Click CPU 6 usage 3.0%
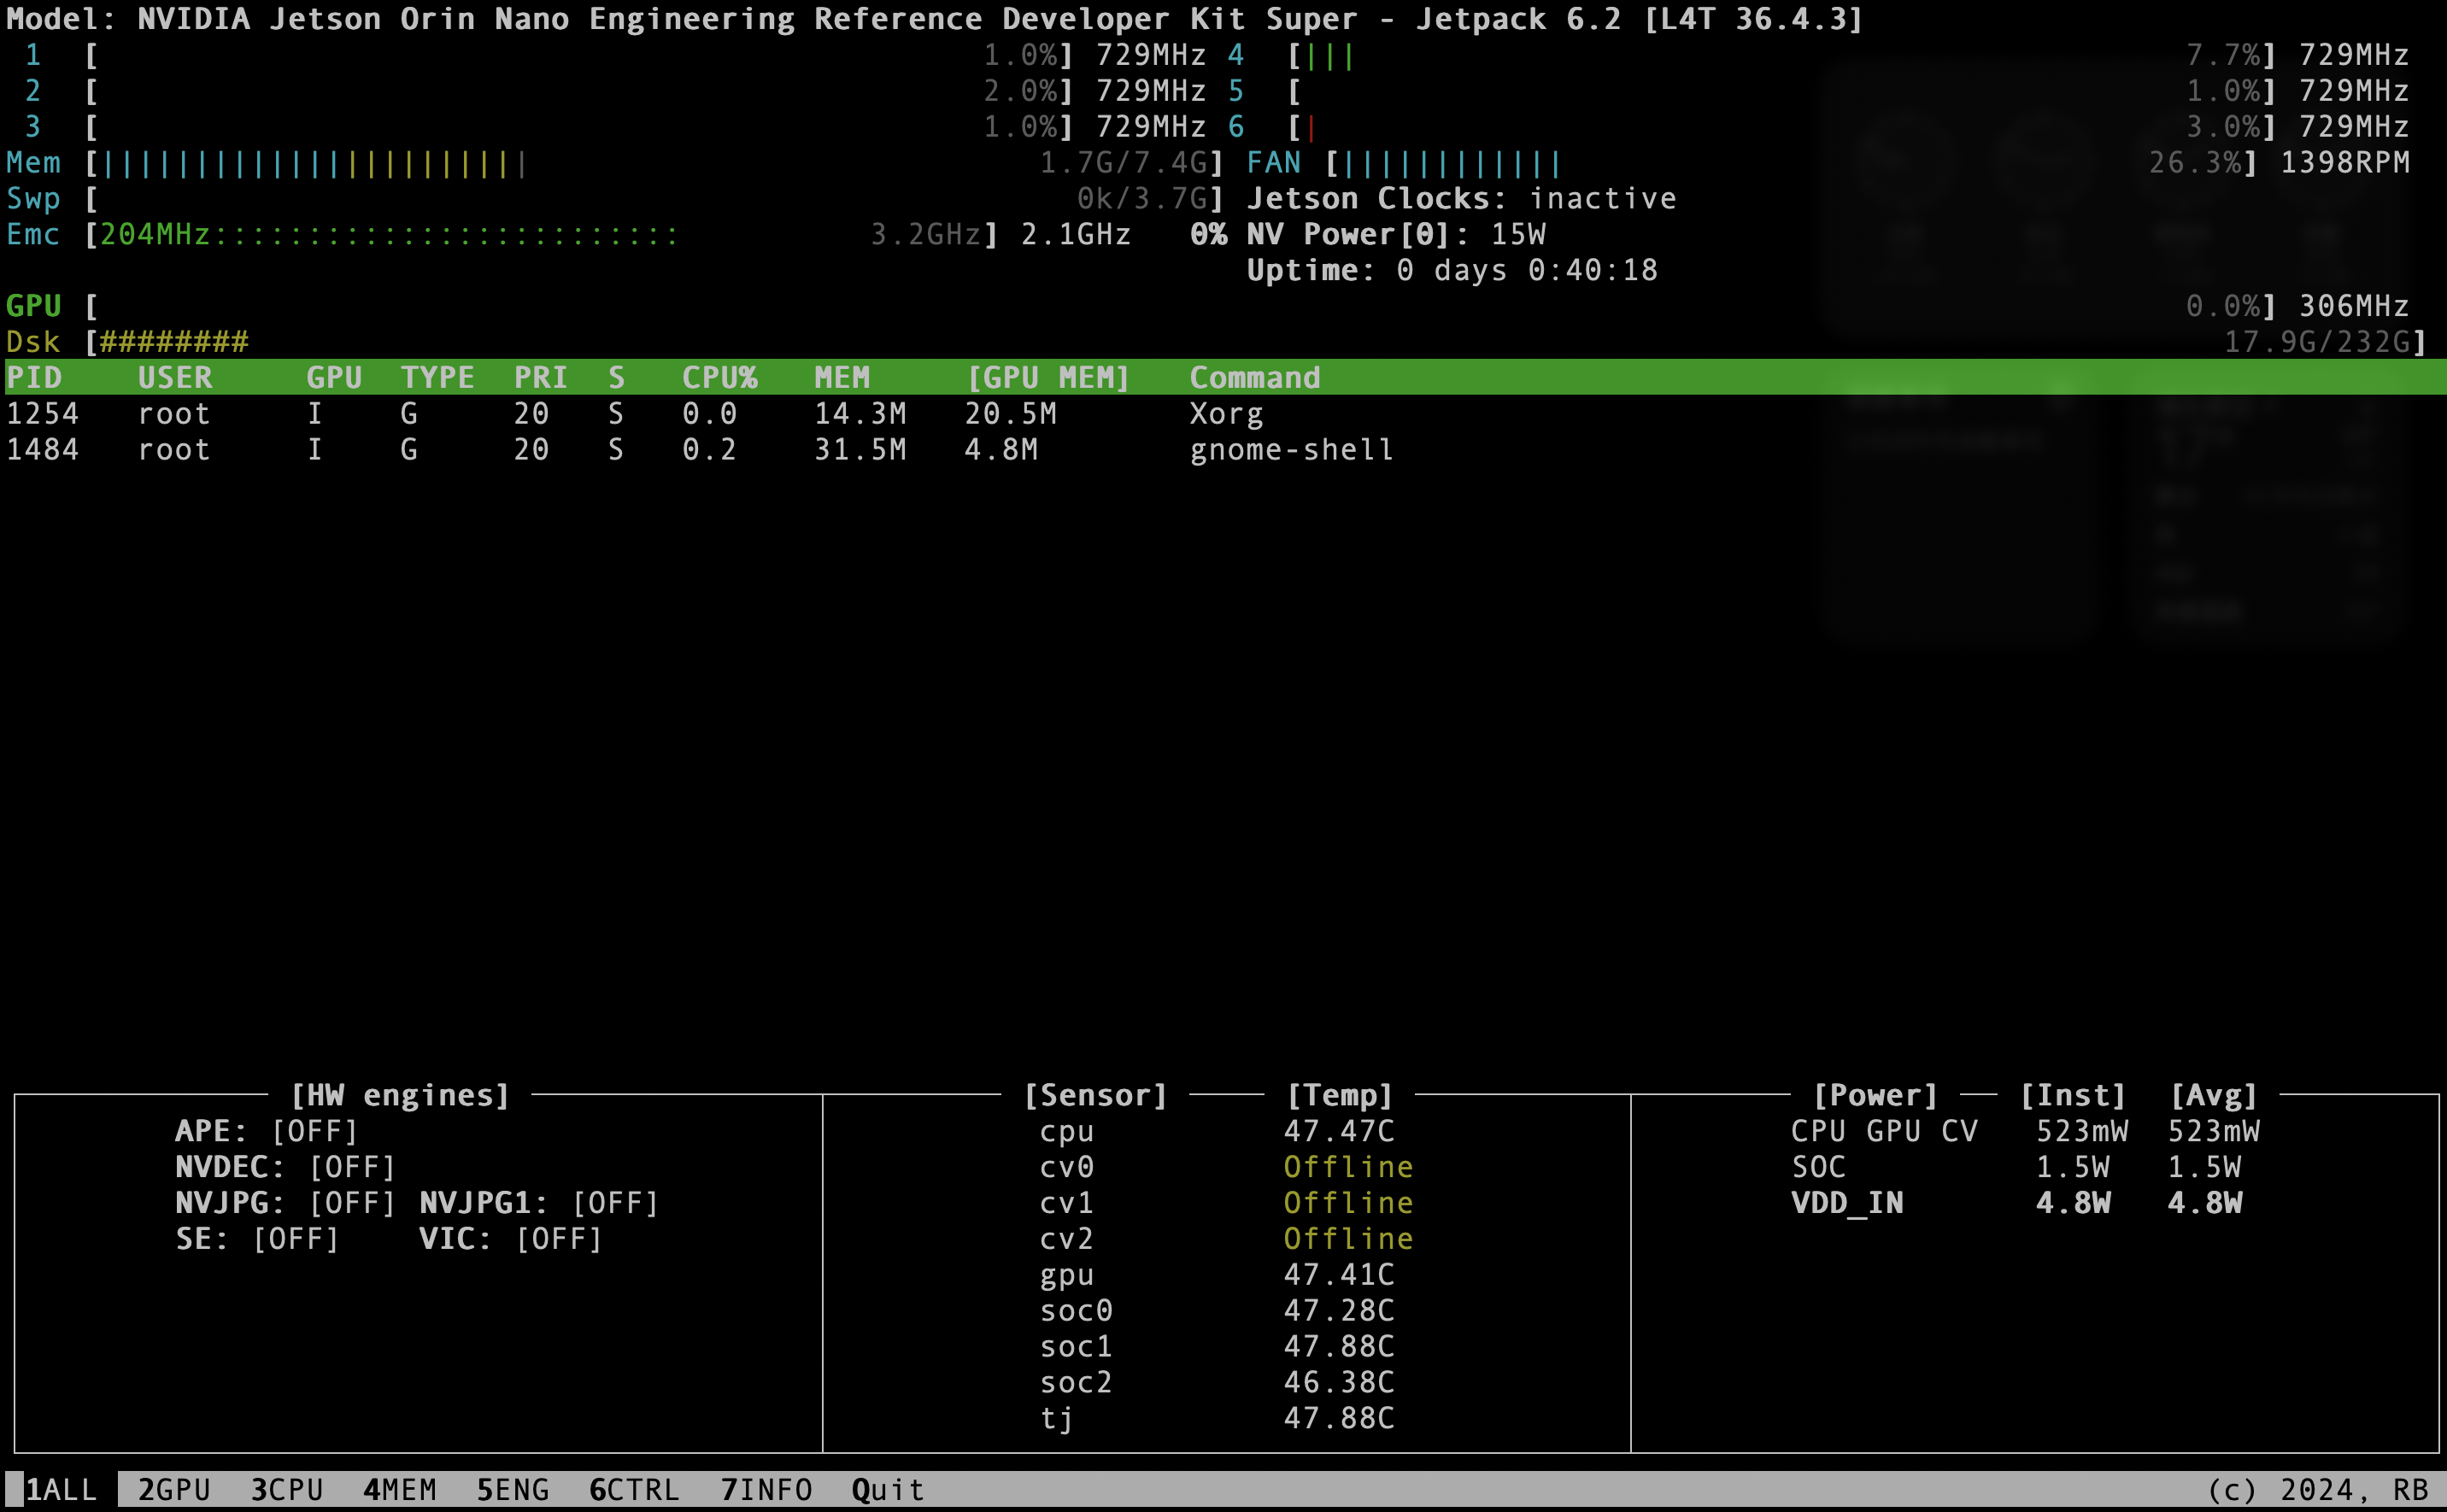Image resolution: width=2447 pixels, height=1512 pixels. coord(2222,127)
